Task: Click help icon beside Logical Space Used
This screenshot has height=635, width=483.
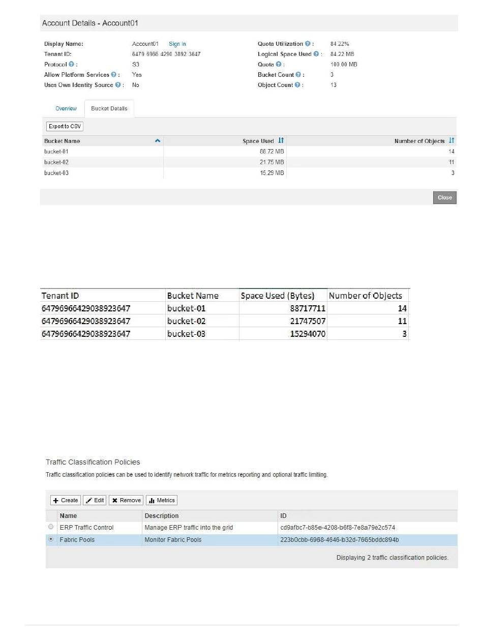Action: point(316,54)
